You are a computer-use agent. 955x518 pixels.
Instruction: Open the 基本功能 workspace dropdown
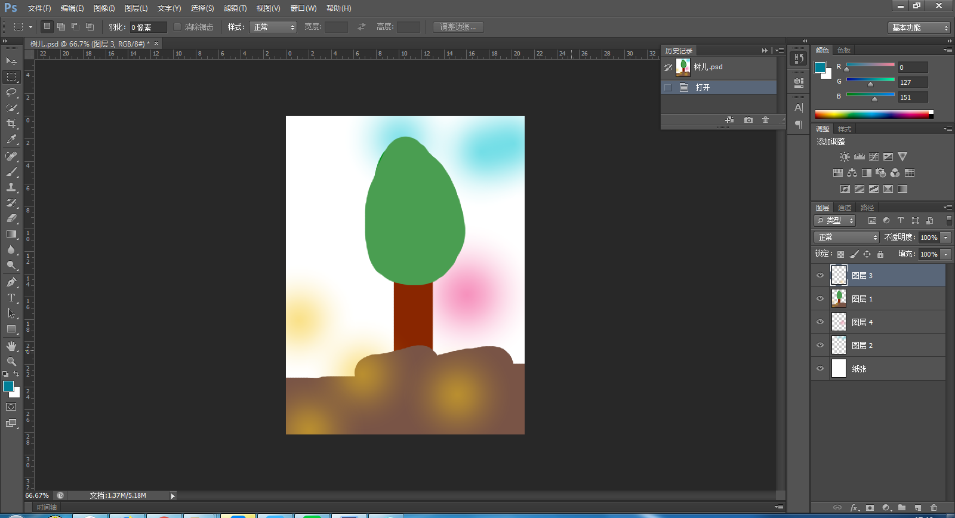(x=918, y=28)
